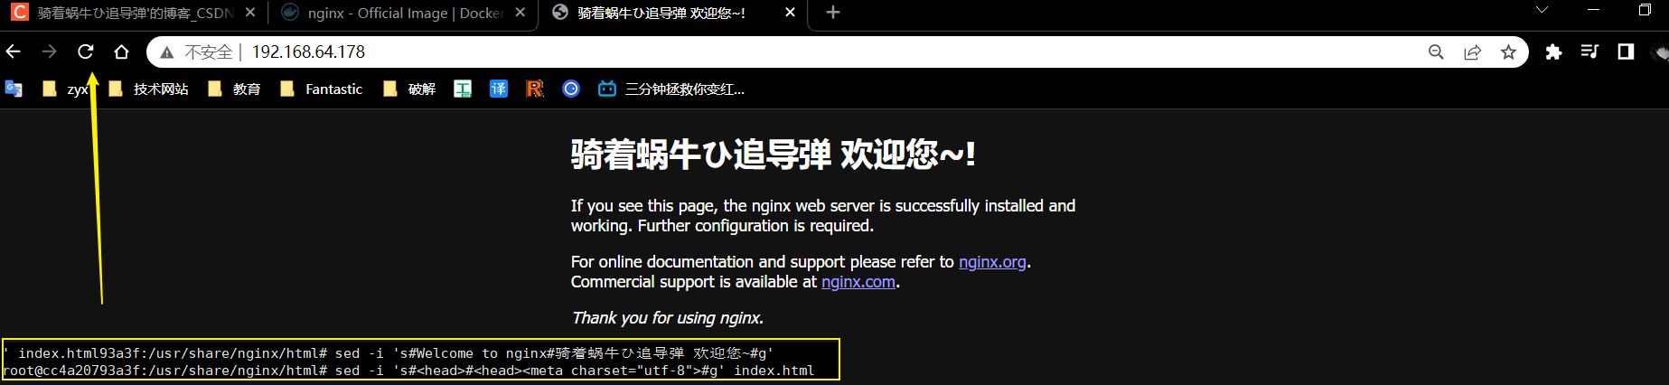Open the orange R bookmark icon
The height and width of the screenshot is (385, 1669).
[535, 89]
